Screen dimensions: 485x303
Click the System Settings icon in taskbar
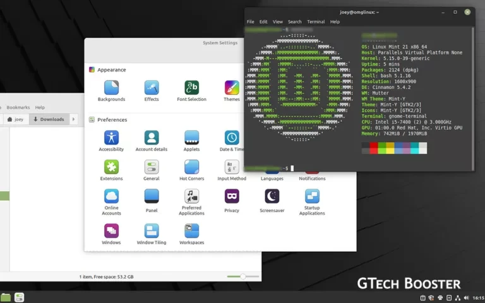click(x=19, y=297)
